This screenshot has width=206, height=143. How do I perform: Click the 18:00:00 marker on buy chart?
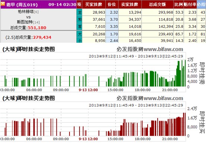click(x=142, y=139)
